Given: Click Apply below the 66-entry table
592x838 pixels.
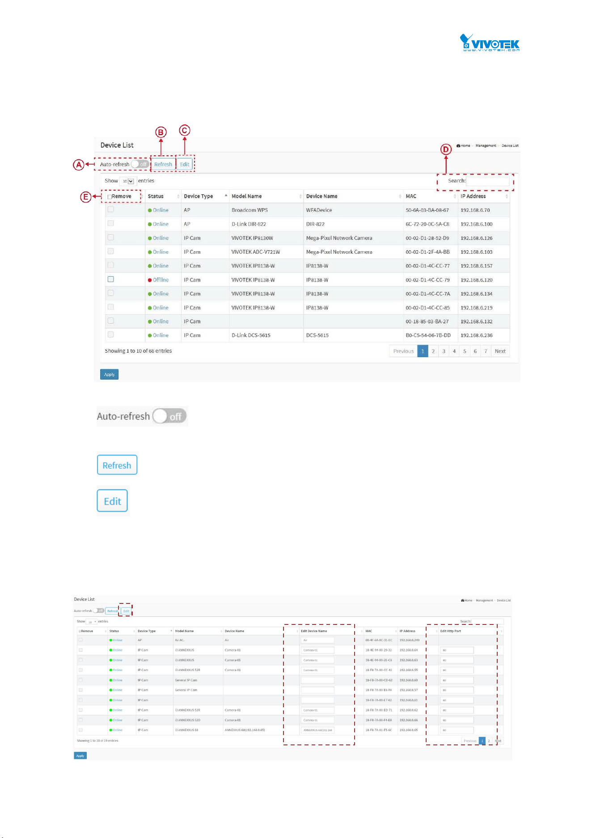Looking at the screenshot, I should click(110, 374).
